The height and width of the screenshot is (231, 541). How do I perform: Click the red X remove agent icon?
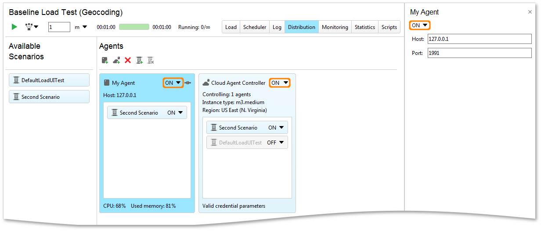[128, 60]
